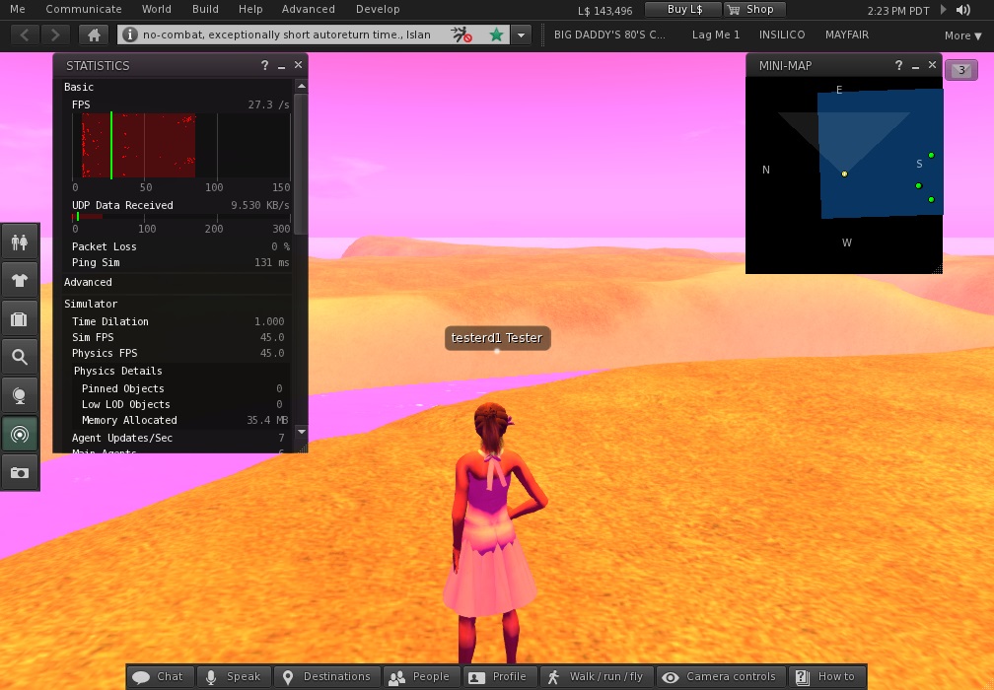This screenshot has height=690, width=994.
Task: Close the Mini-map panel
Action: coord(932,65)
